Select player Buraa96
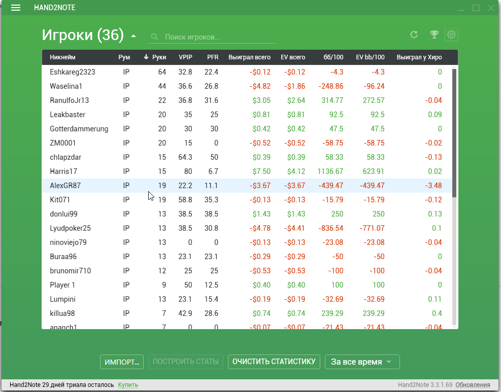The width and height of the screenshot is (501, 392). [x=247, y=257]
